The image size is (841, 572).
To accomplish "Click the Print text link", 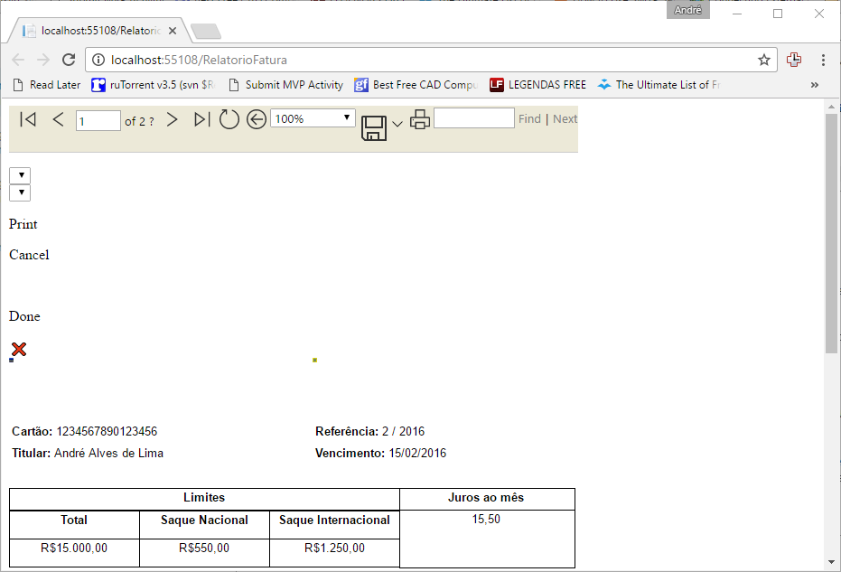I will point(23,224).
